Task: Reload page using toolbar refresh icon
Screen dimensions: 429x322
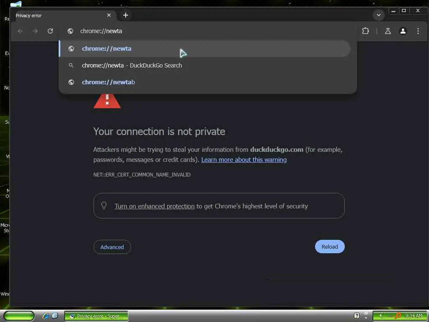Action: (x=50, y=31)
